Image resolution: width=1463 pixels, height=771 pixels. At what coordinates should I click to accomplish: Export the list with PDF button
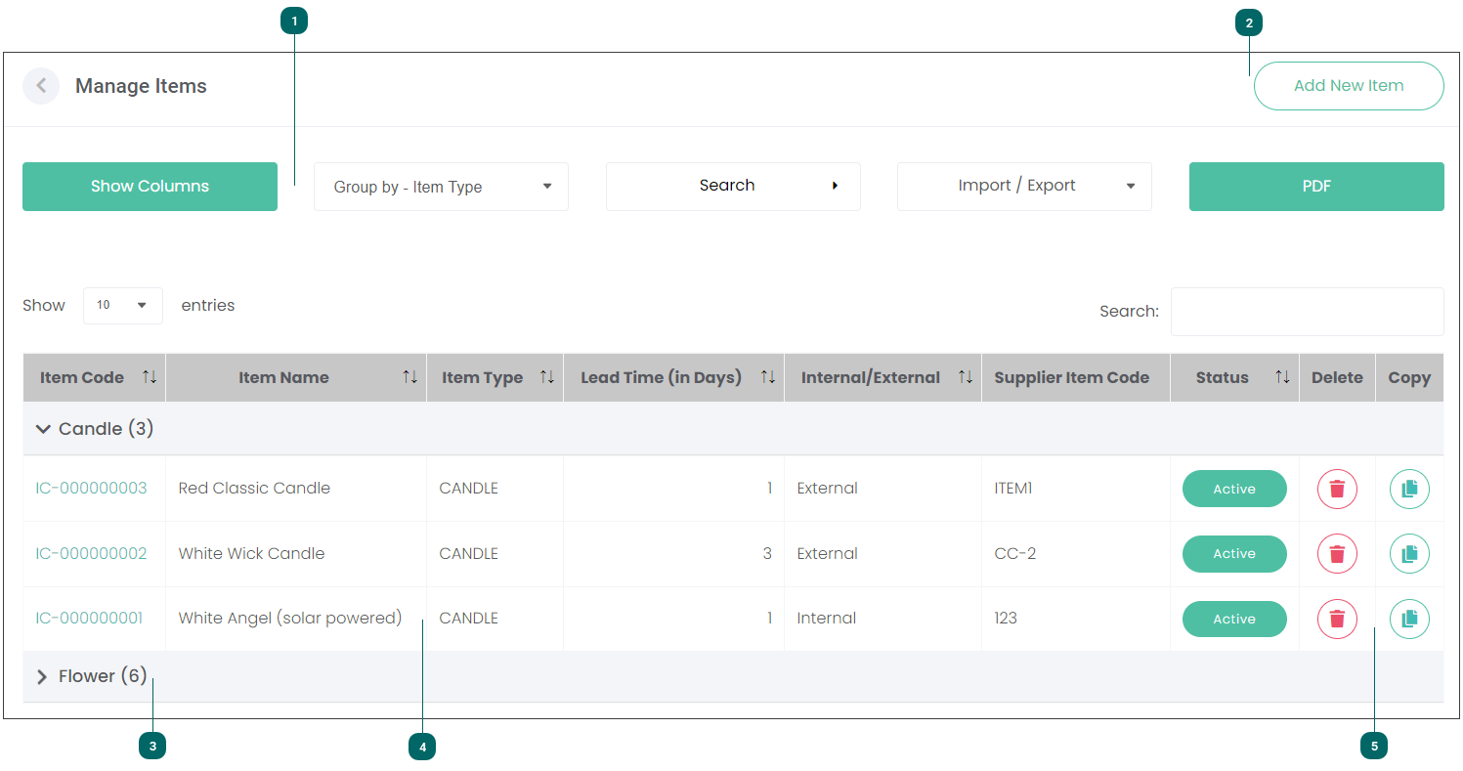pyautogui.click(x=1316, y=187)
